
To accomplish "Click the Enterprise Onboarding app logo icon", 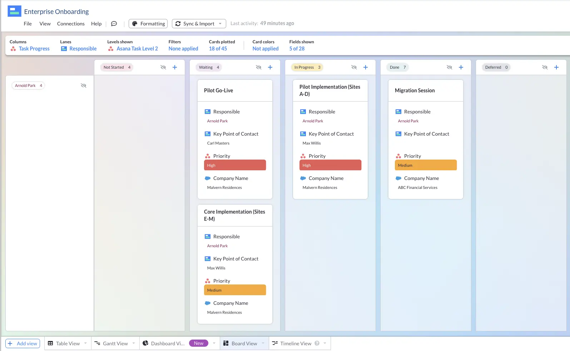I will (14, 11).
